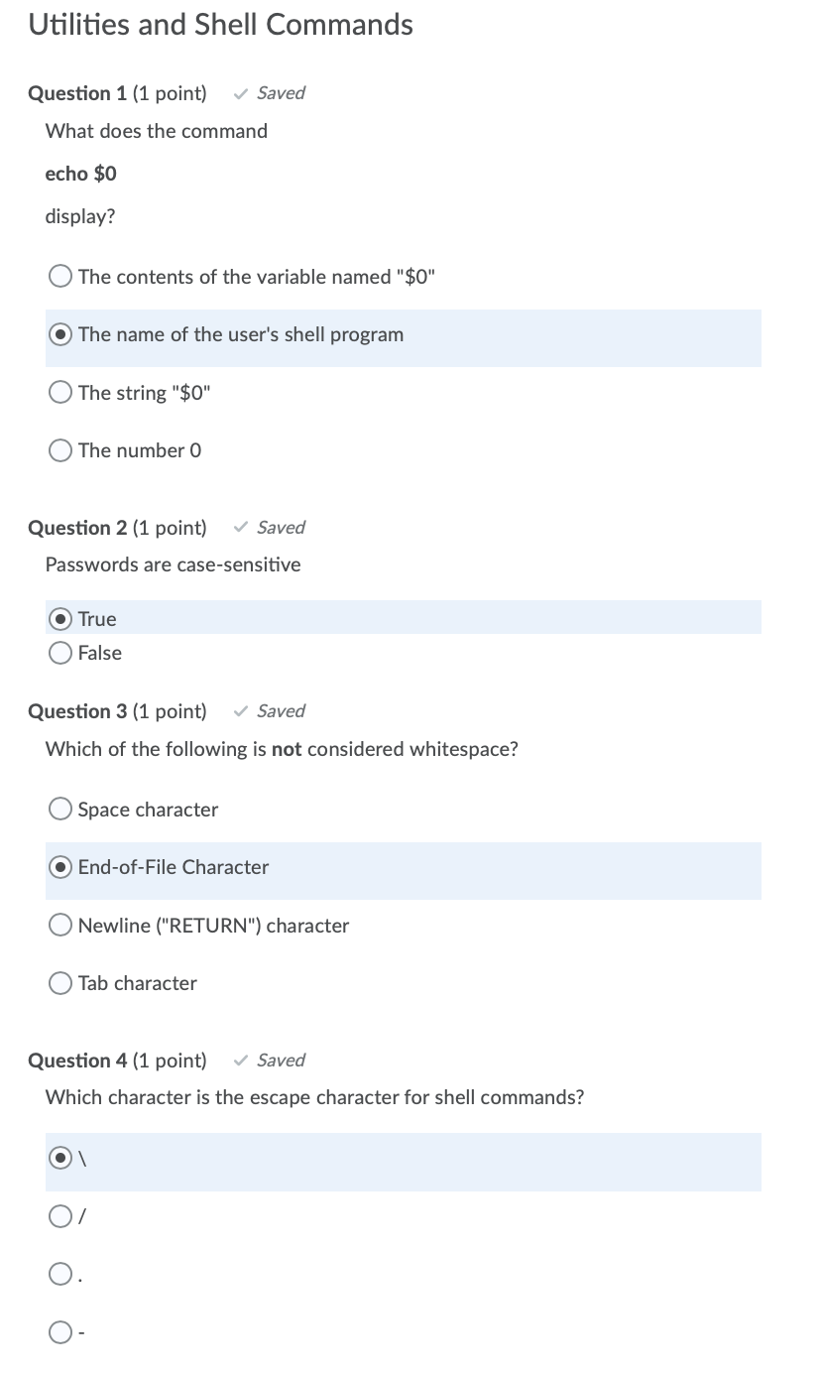821x1375 pixels.
Task: Choose 'Space character' in Question 3
Action: tap(59, 809)
